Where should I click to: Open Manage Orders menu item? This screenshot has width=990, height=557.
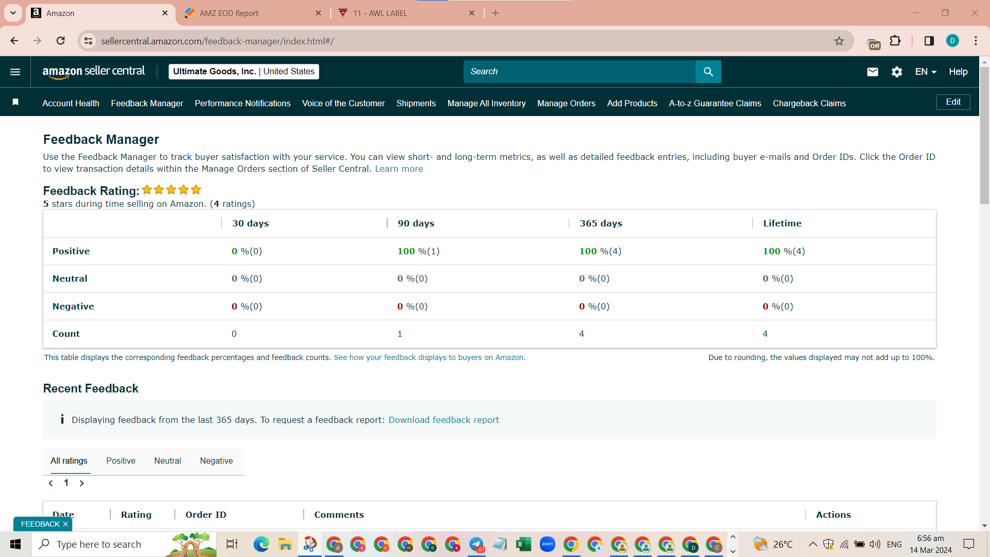[x=566, y=103]
